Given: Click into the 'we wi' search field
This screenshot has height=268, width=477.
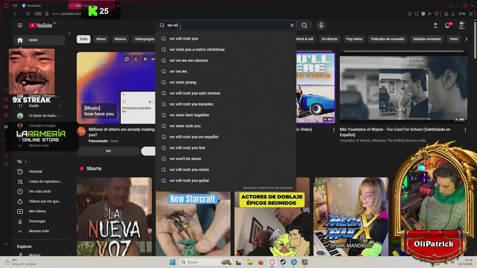Looking at the screenshot, I should 225,25.
